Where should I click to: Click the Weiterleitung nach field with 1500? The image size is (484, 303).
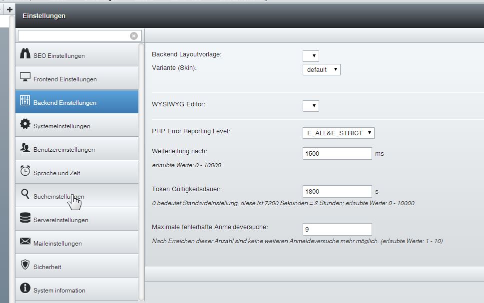tap(337, 153)
